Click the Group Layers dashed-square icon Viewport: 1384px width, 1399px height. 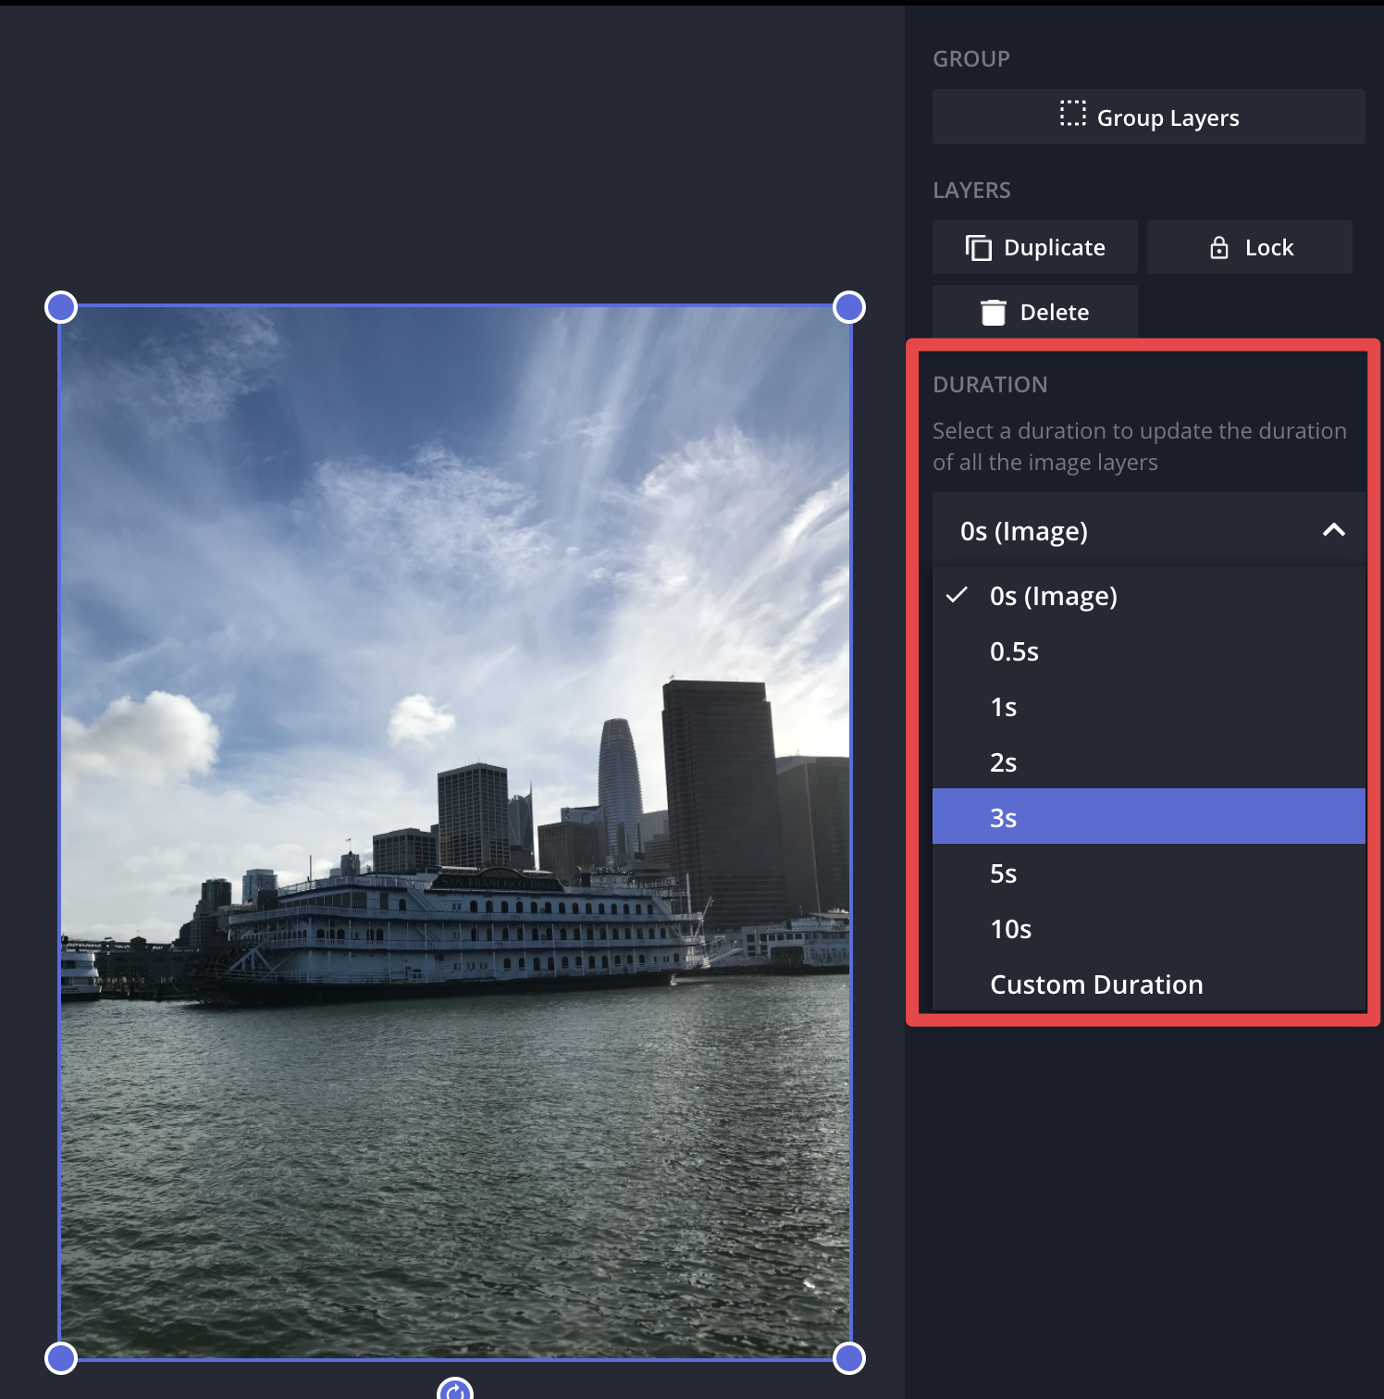[1072, 115]
